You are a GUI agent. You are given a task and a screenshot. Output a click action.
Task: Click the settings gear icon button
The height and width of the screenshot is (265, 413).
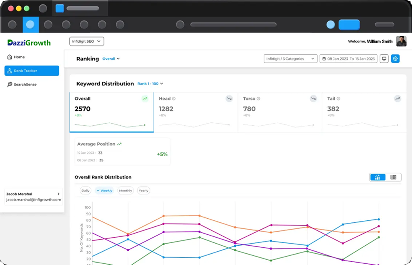click(x=395, y=59)
